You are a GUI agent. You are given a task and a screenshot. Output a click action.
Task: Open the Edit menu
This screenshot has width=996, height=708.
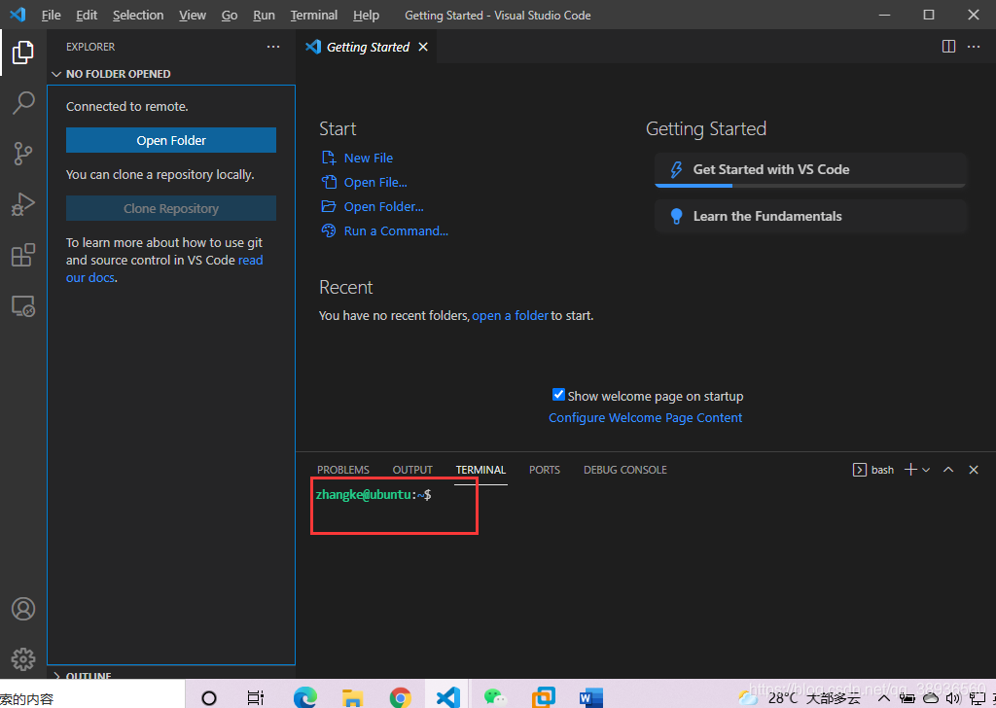[x=87, y=15]
